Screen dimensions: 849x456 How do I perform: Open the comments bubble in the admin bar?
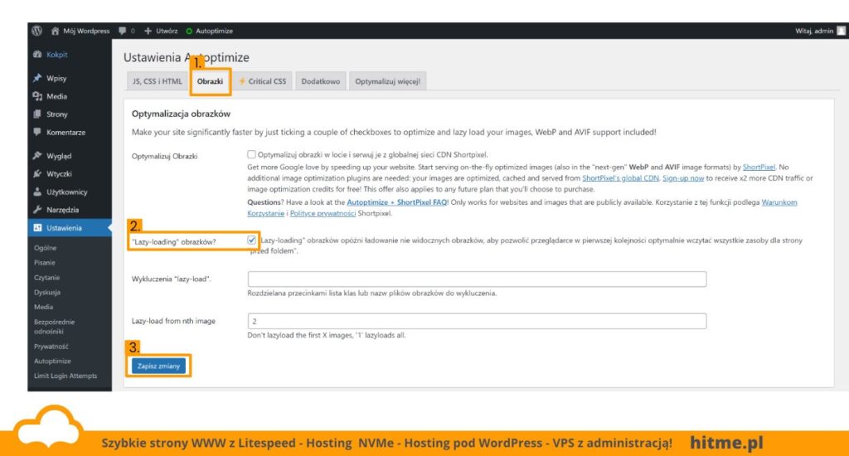click(123, 31)
